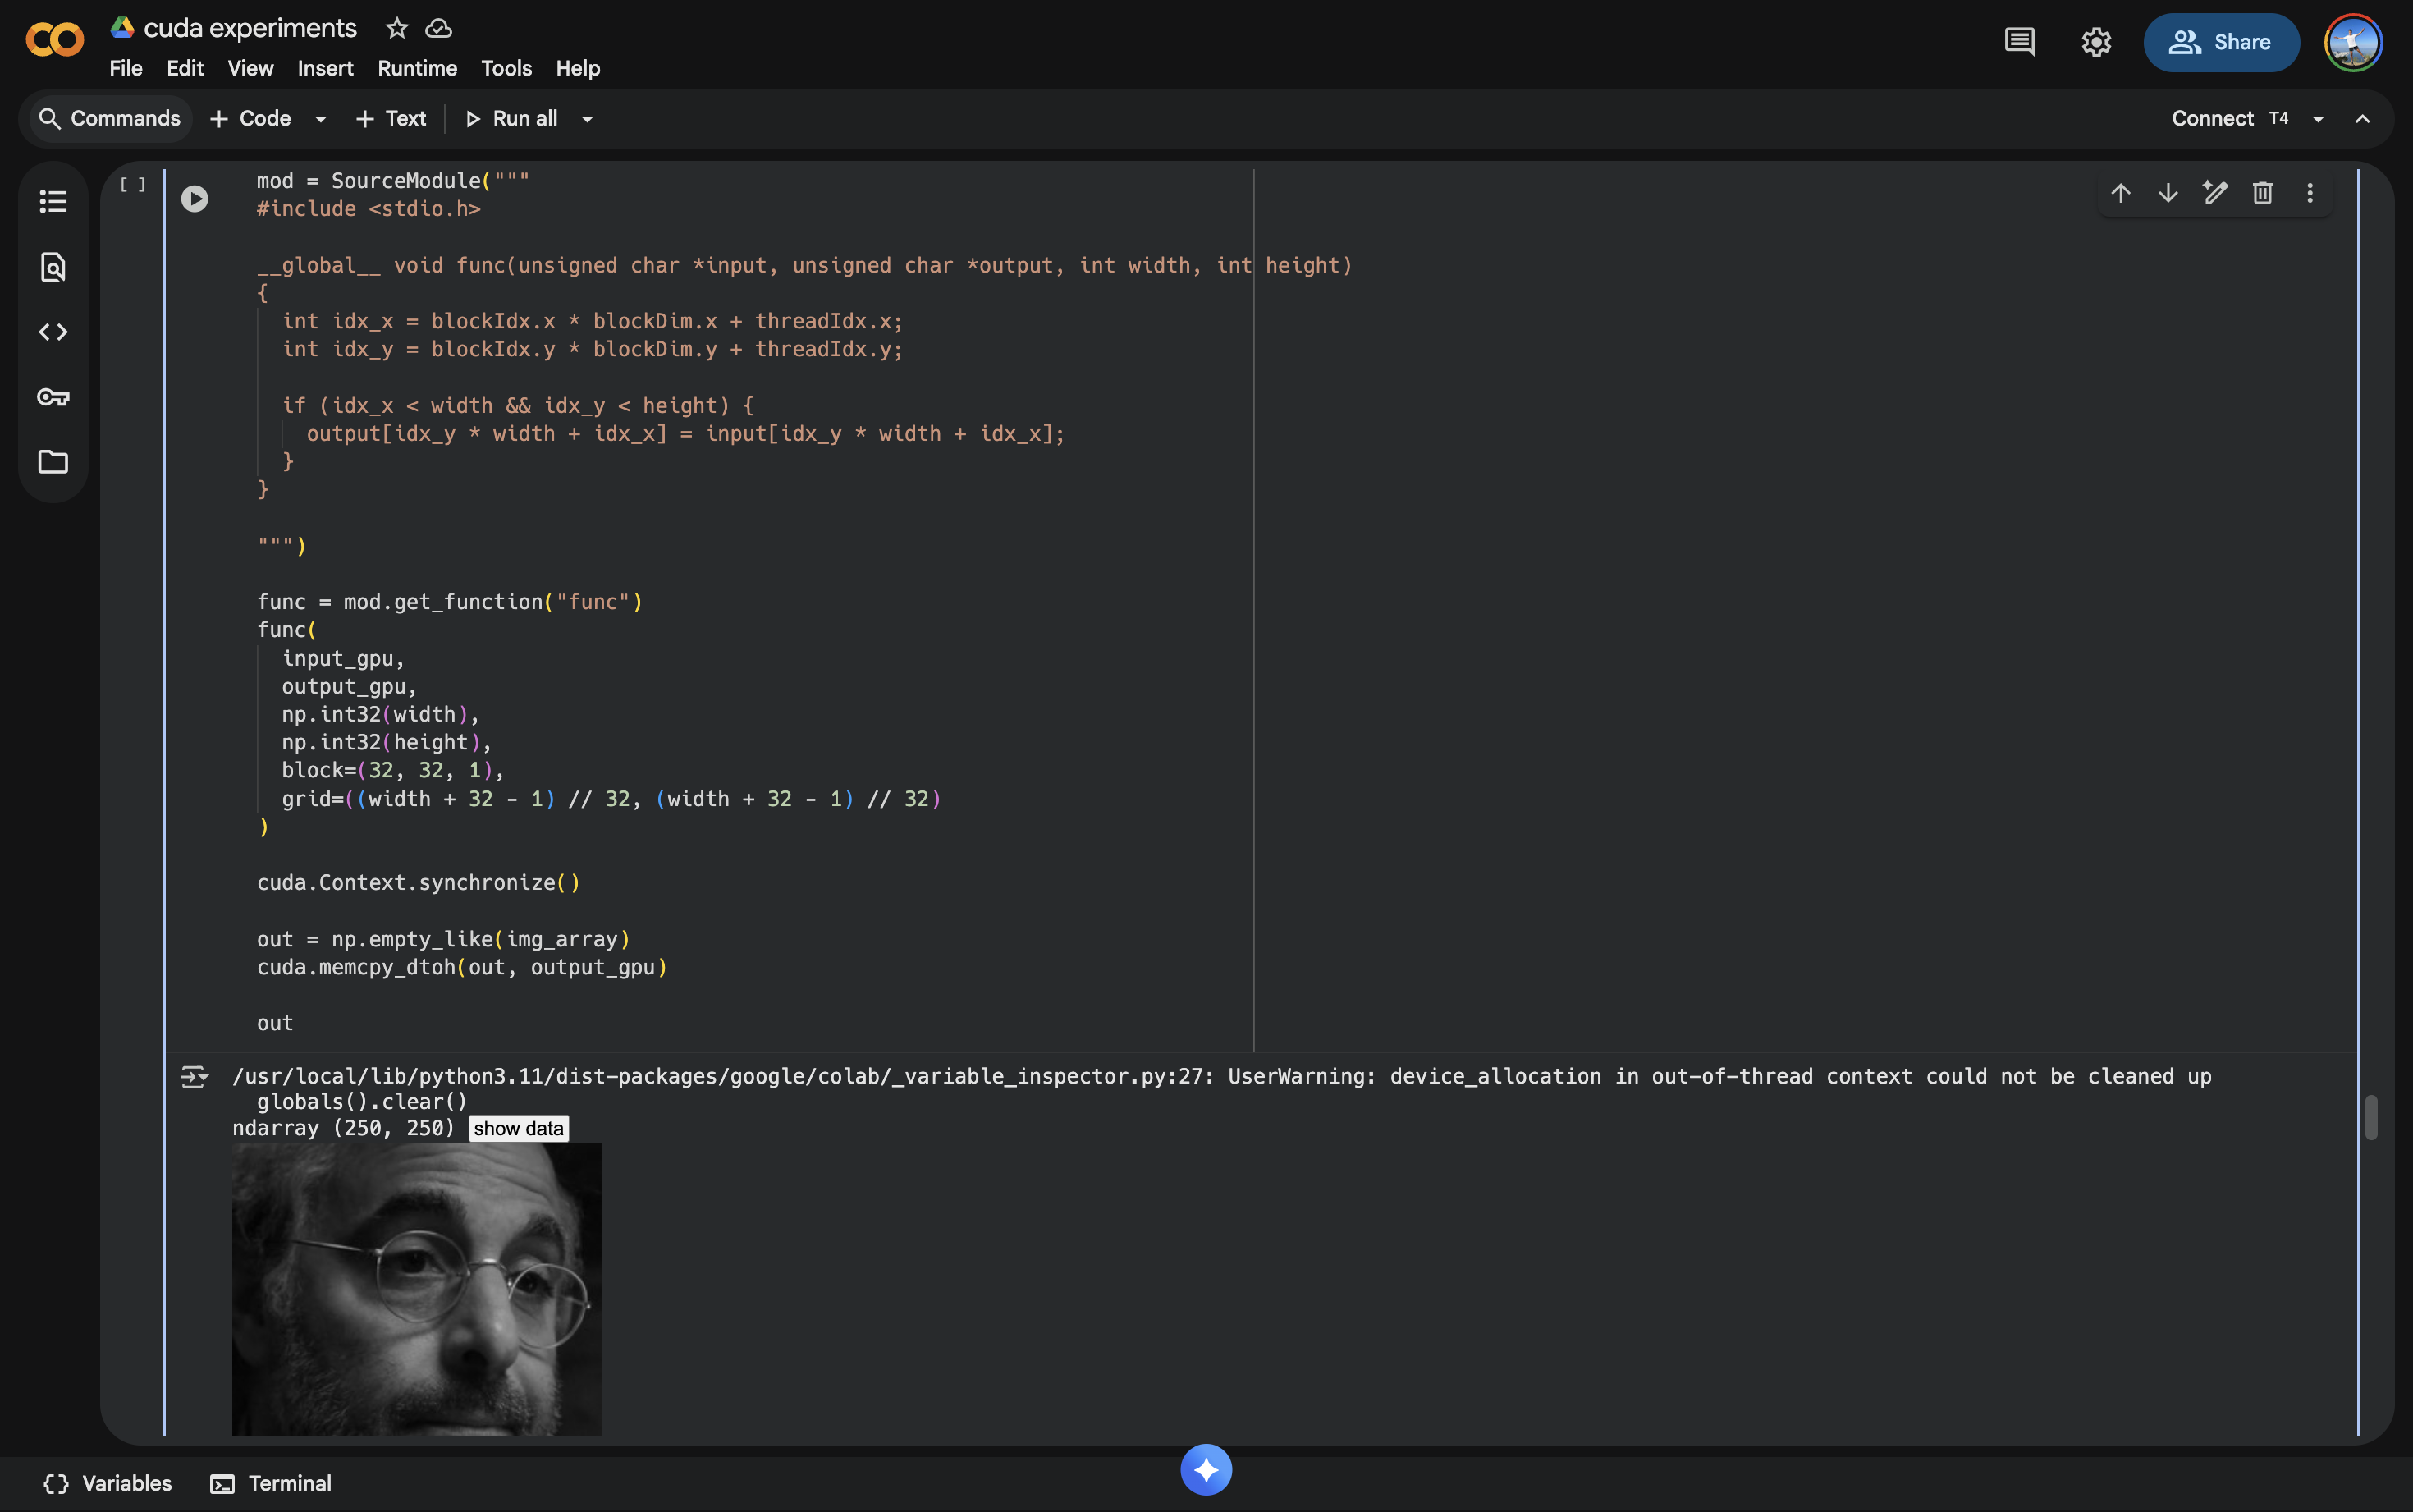
Task: Run the code cell with play button
Action: (x=194, y=199)
